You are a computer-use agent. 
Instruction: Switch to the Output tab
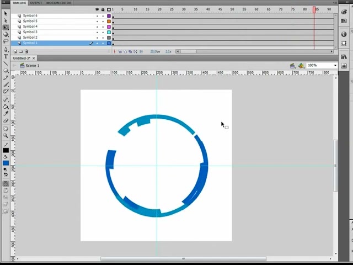(x=36, y=3)
